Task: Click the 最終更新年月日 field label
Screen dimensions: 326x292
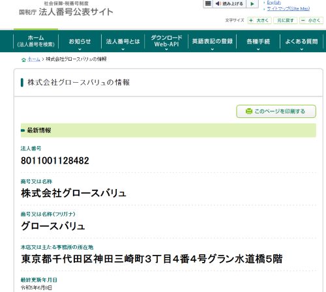Action: tap(39, 280)
